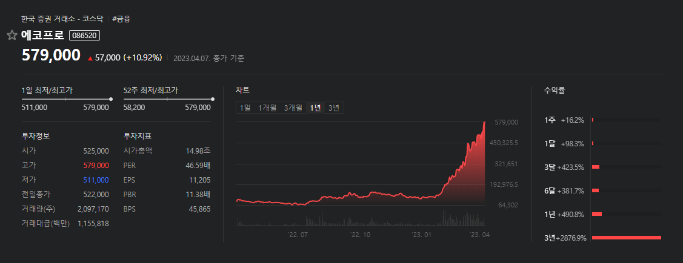The height and width of the screenshot is (263, 683).
Task: Click the 거래량(주) value 2,097,170
Action: 93,209
